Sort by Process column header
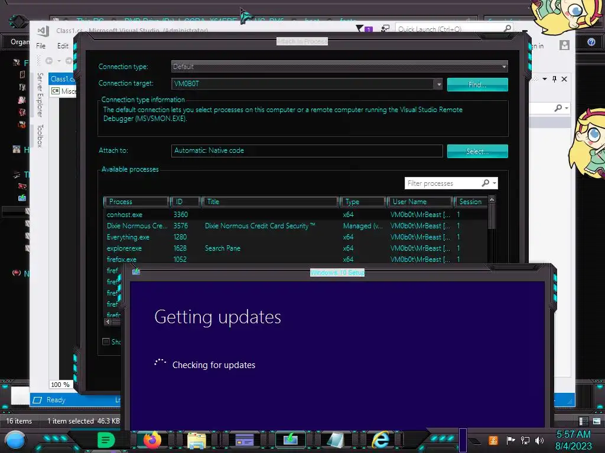605x453 pixels. [x=136, y=202]
